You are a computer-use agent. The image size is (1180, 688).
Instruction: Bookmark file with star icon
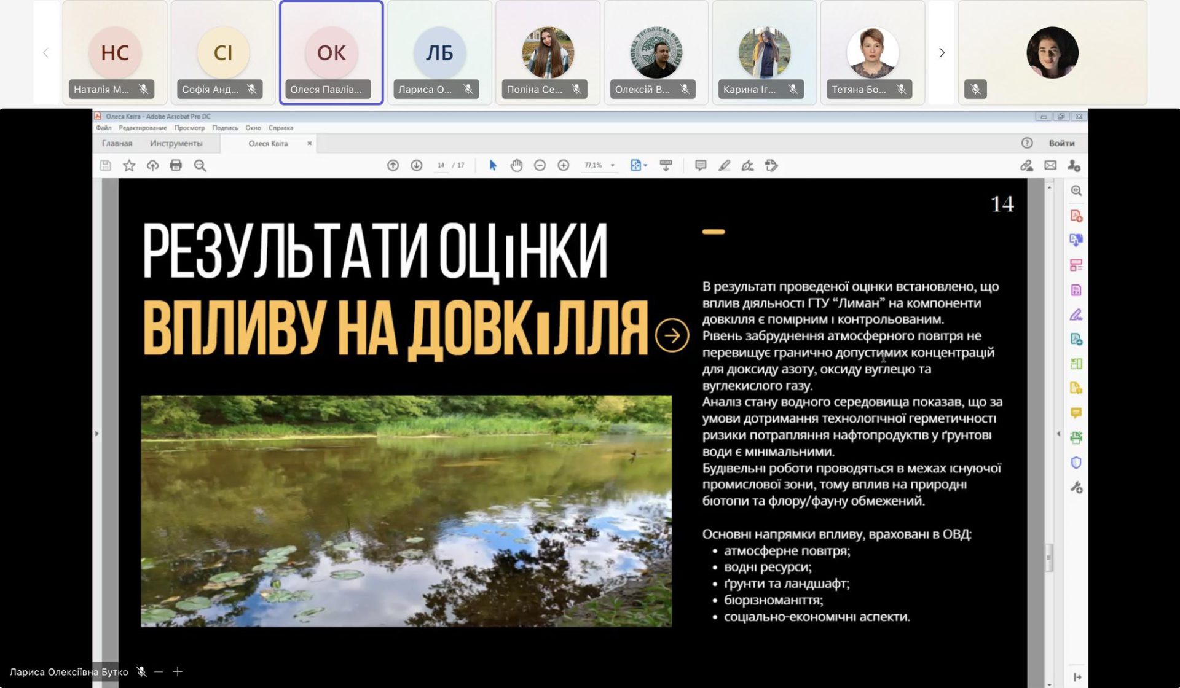[129, 165]
